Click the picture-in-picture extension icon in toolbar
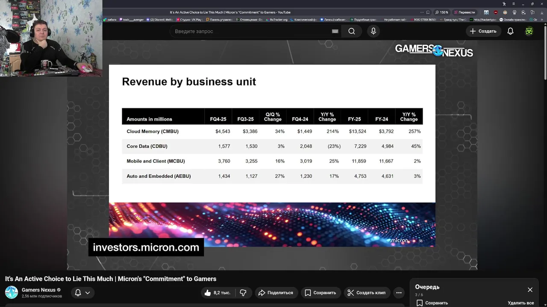Screen dimensions: 547x307 click(523, 12)
